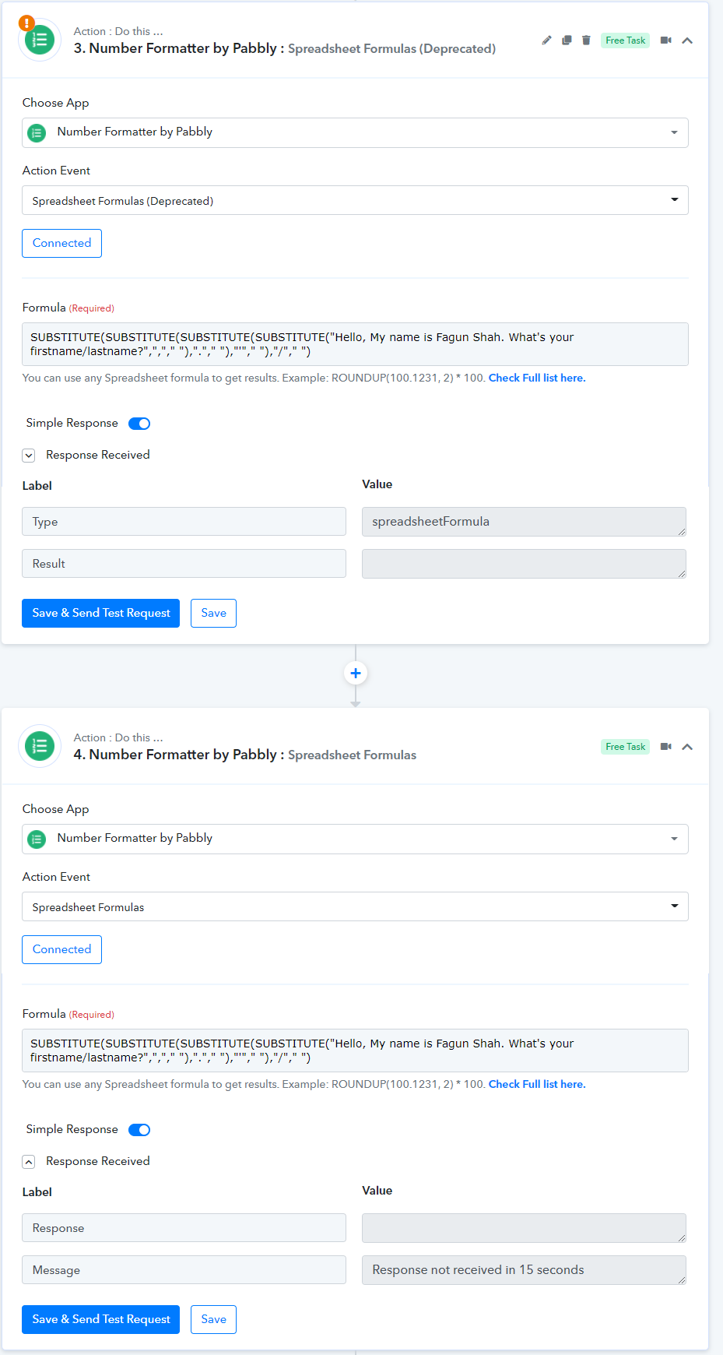This screenshot has height=1355, width=723.
Task: Open the Choose App dropdown in step 4
Action: coord(355,839)
